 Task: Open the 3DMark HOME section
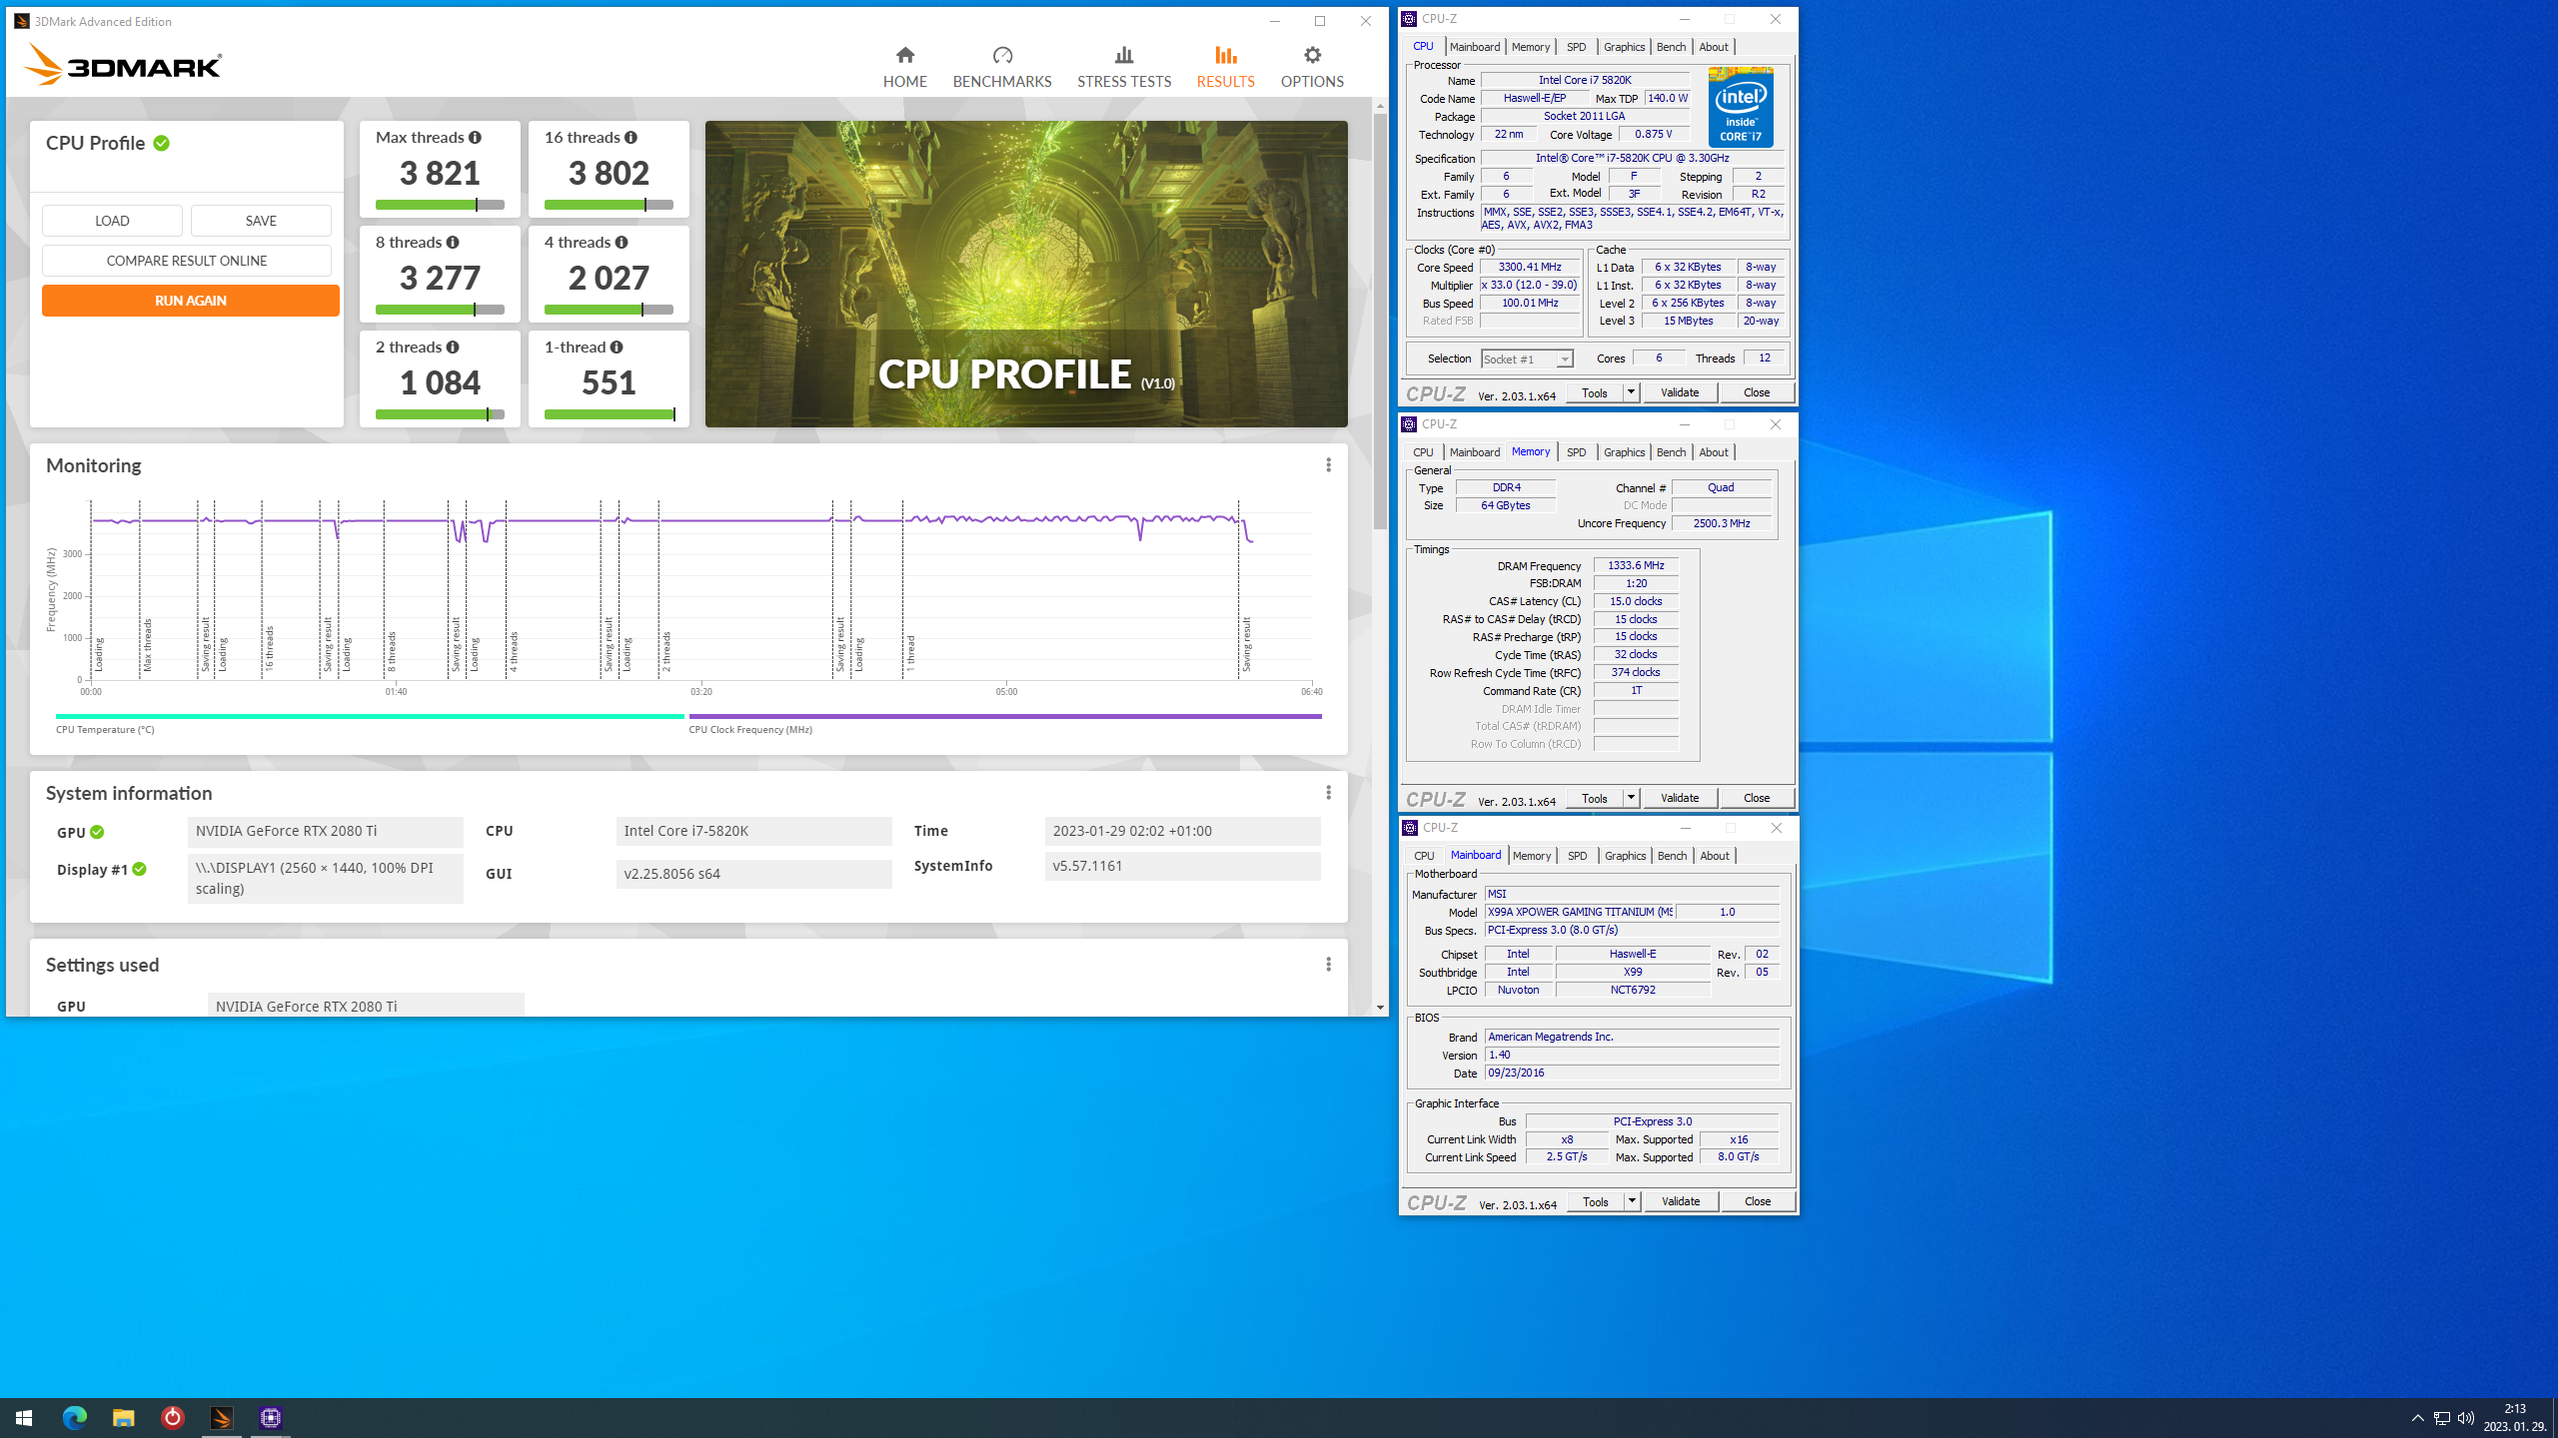click(904, 67)
